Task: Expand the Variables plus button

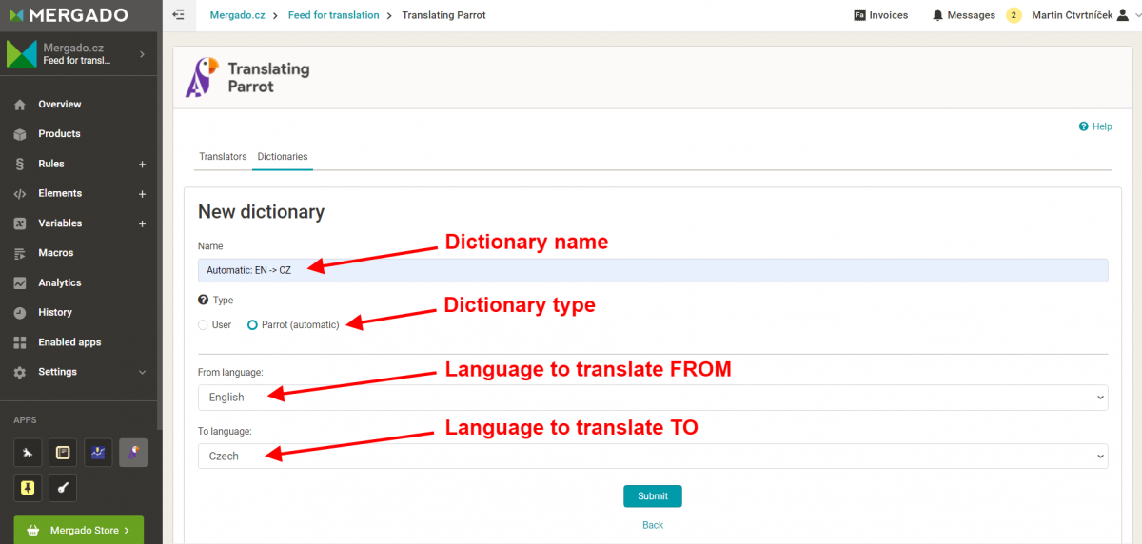Action: click(x=142, y=223)
